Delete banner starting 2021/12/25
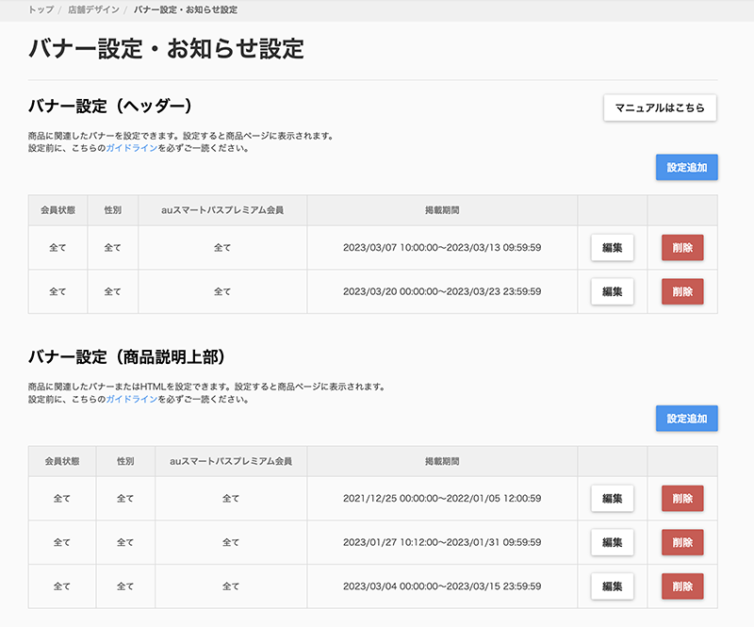 (x=682, y=499)
